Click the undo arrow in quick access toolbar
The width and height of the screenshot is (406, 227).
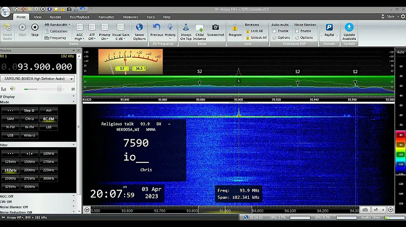coord(82,9)
